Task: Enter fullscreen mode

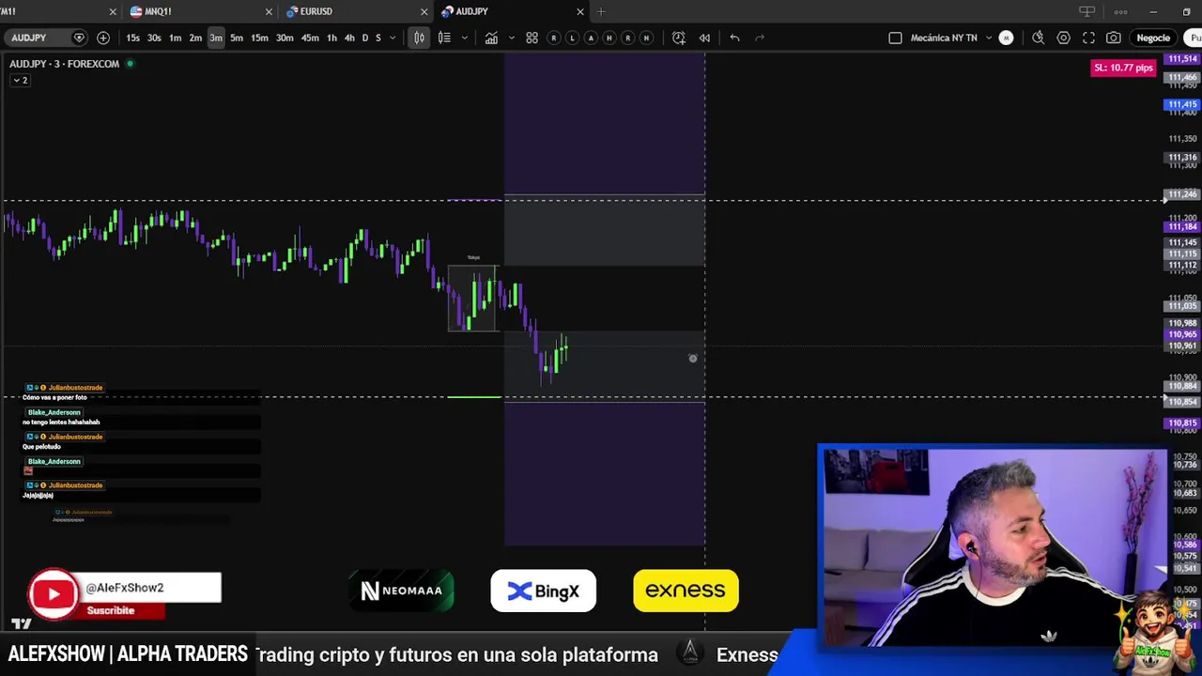Action: click(x=1088, y=38)
